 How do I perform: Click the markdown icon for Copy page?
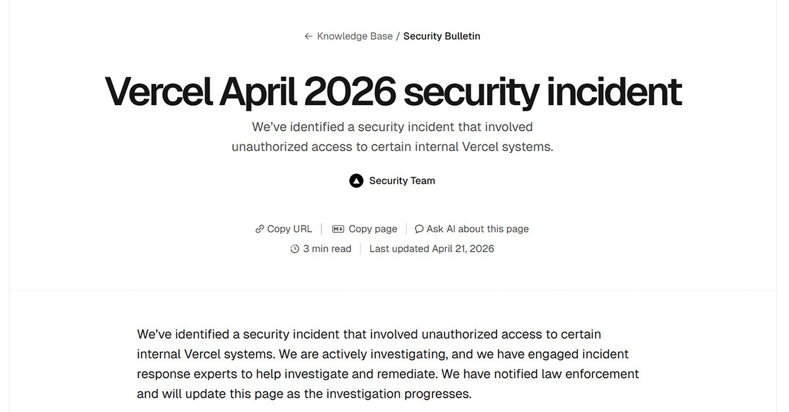pos(339,229)
